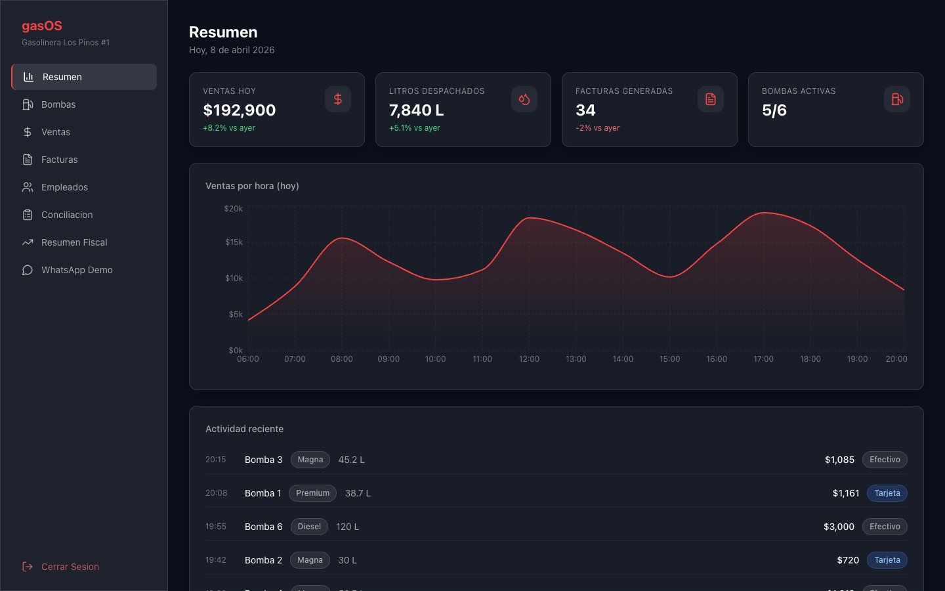Click the clipboard icon beside Conciliacion
This screenshot has height=591, width=945.
(28, 215)
